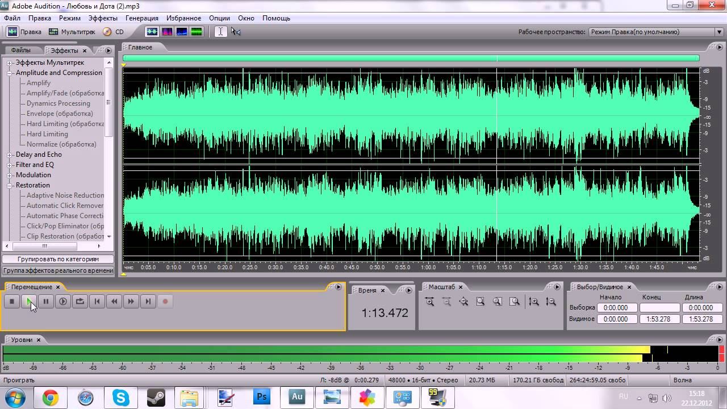Open Steam from the taskbar

click(156, 397)
